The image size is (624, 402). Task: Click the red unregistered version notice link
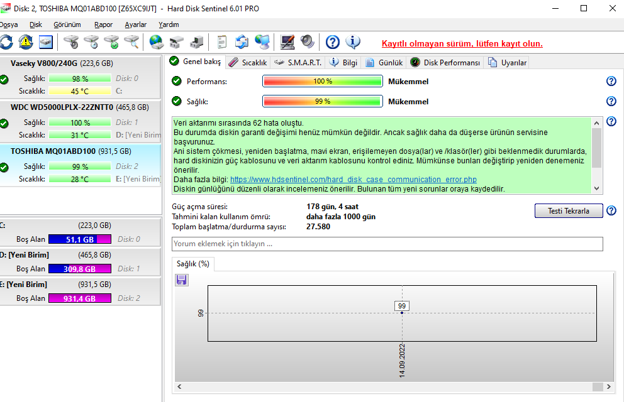tap(462, 43)
